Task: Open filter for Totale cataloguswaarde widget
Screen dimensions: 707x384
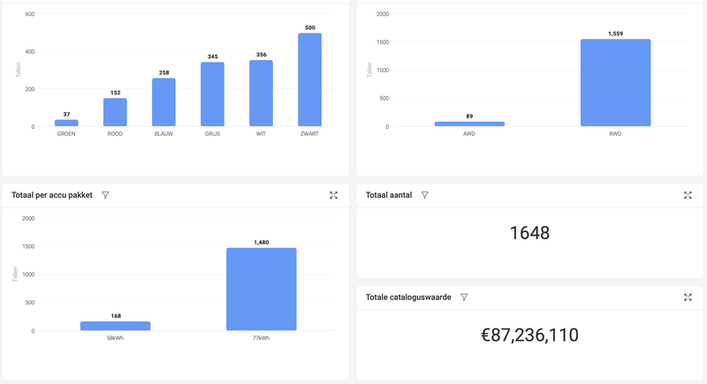Action: (x=464, y=297)
